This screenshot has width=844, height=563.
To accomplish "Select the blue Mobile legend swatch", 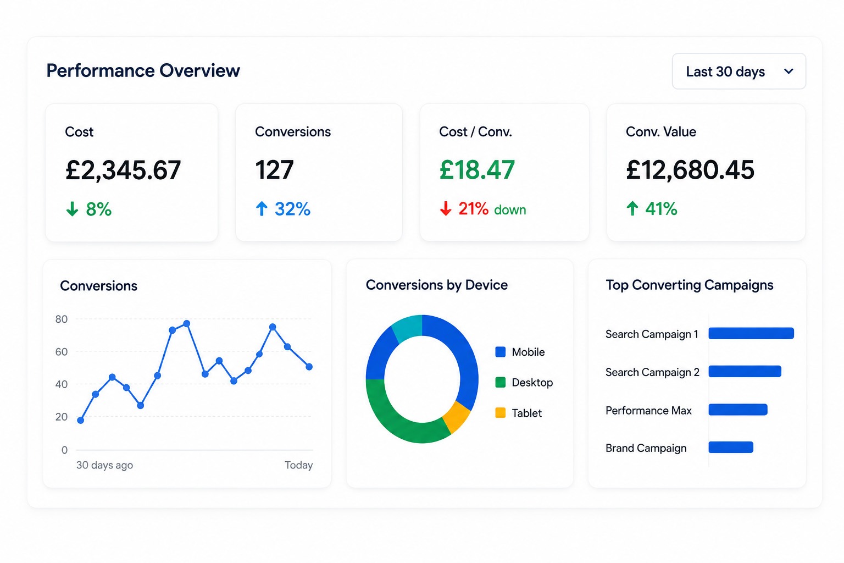I will tap(500, 352).
